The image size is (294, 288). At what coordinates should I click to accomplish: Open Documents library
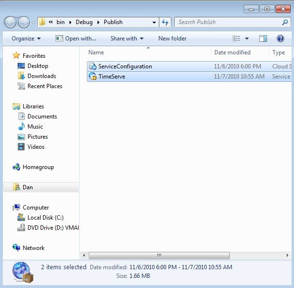tap(42, 117)
